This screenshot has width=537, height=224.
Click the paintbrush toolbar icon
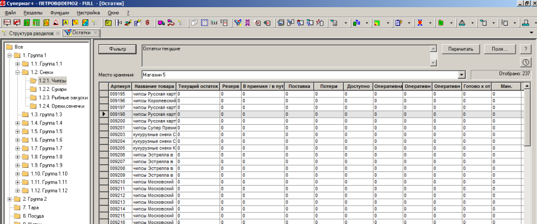coord(128,23)
